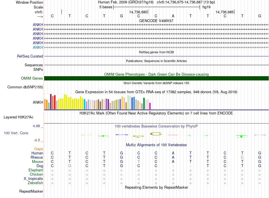Screen dimensions: 269x198
Task: Click the GENCODE V49lift37 track title
Action: tap(156, 21)
